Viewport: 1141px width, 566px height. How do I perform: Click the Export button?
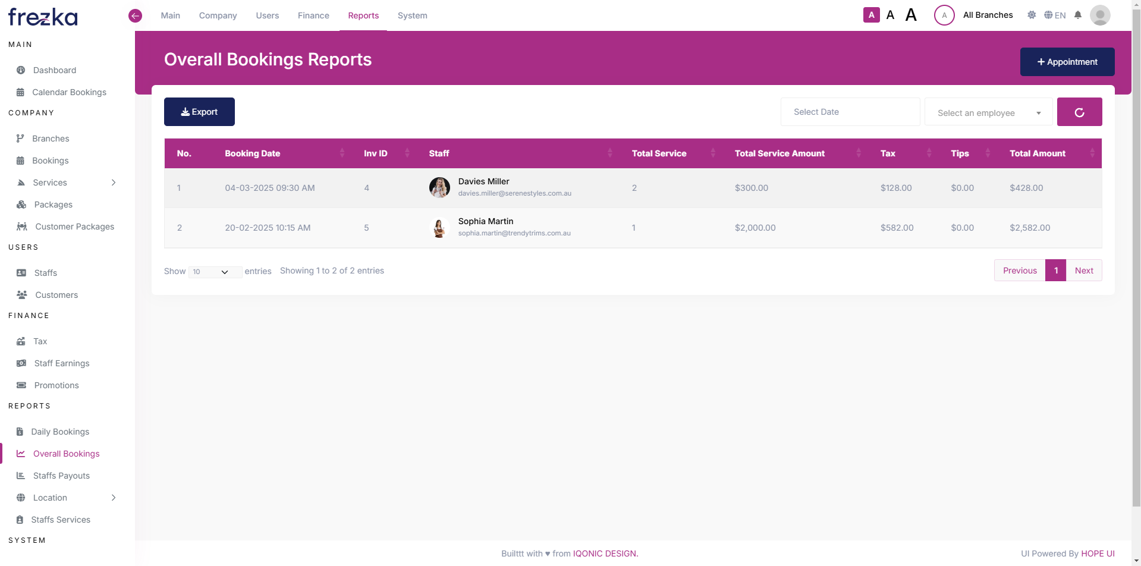coord(199,111)
